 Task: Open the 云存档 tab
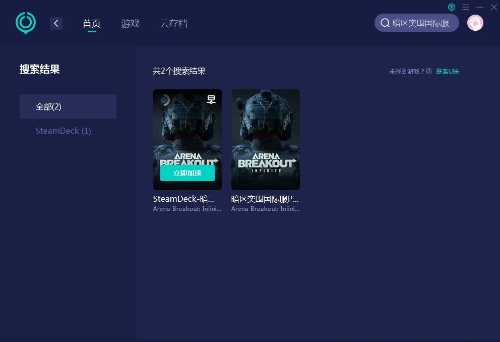tap(173, 23)
